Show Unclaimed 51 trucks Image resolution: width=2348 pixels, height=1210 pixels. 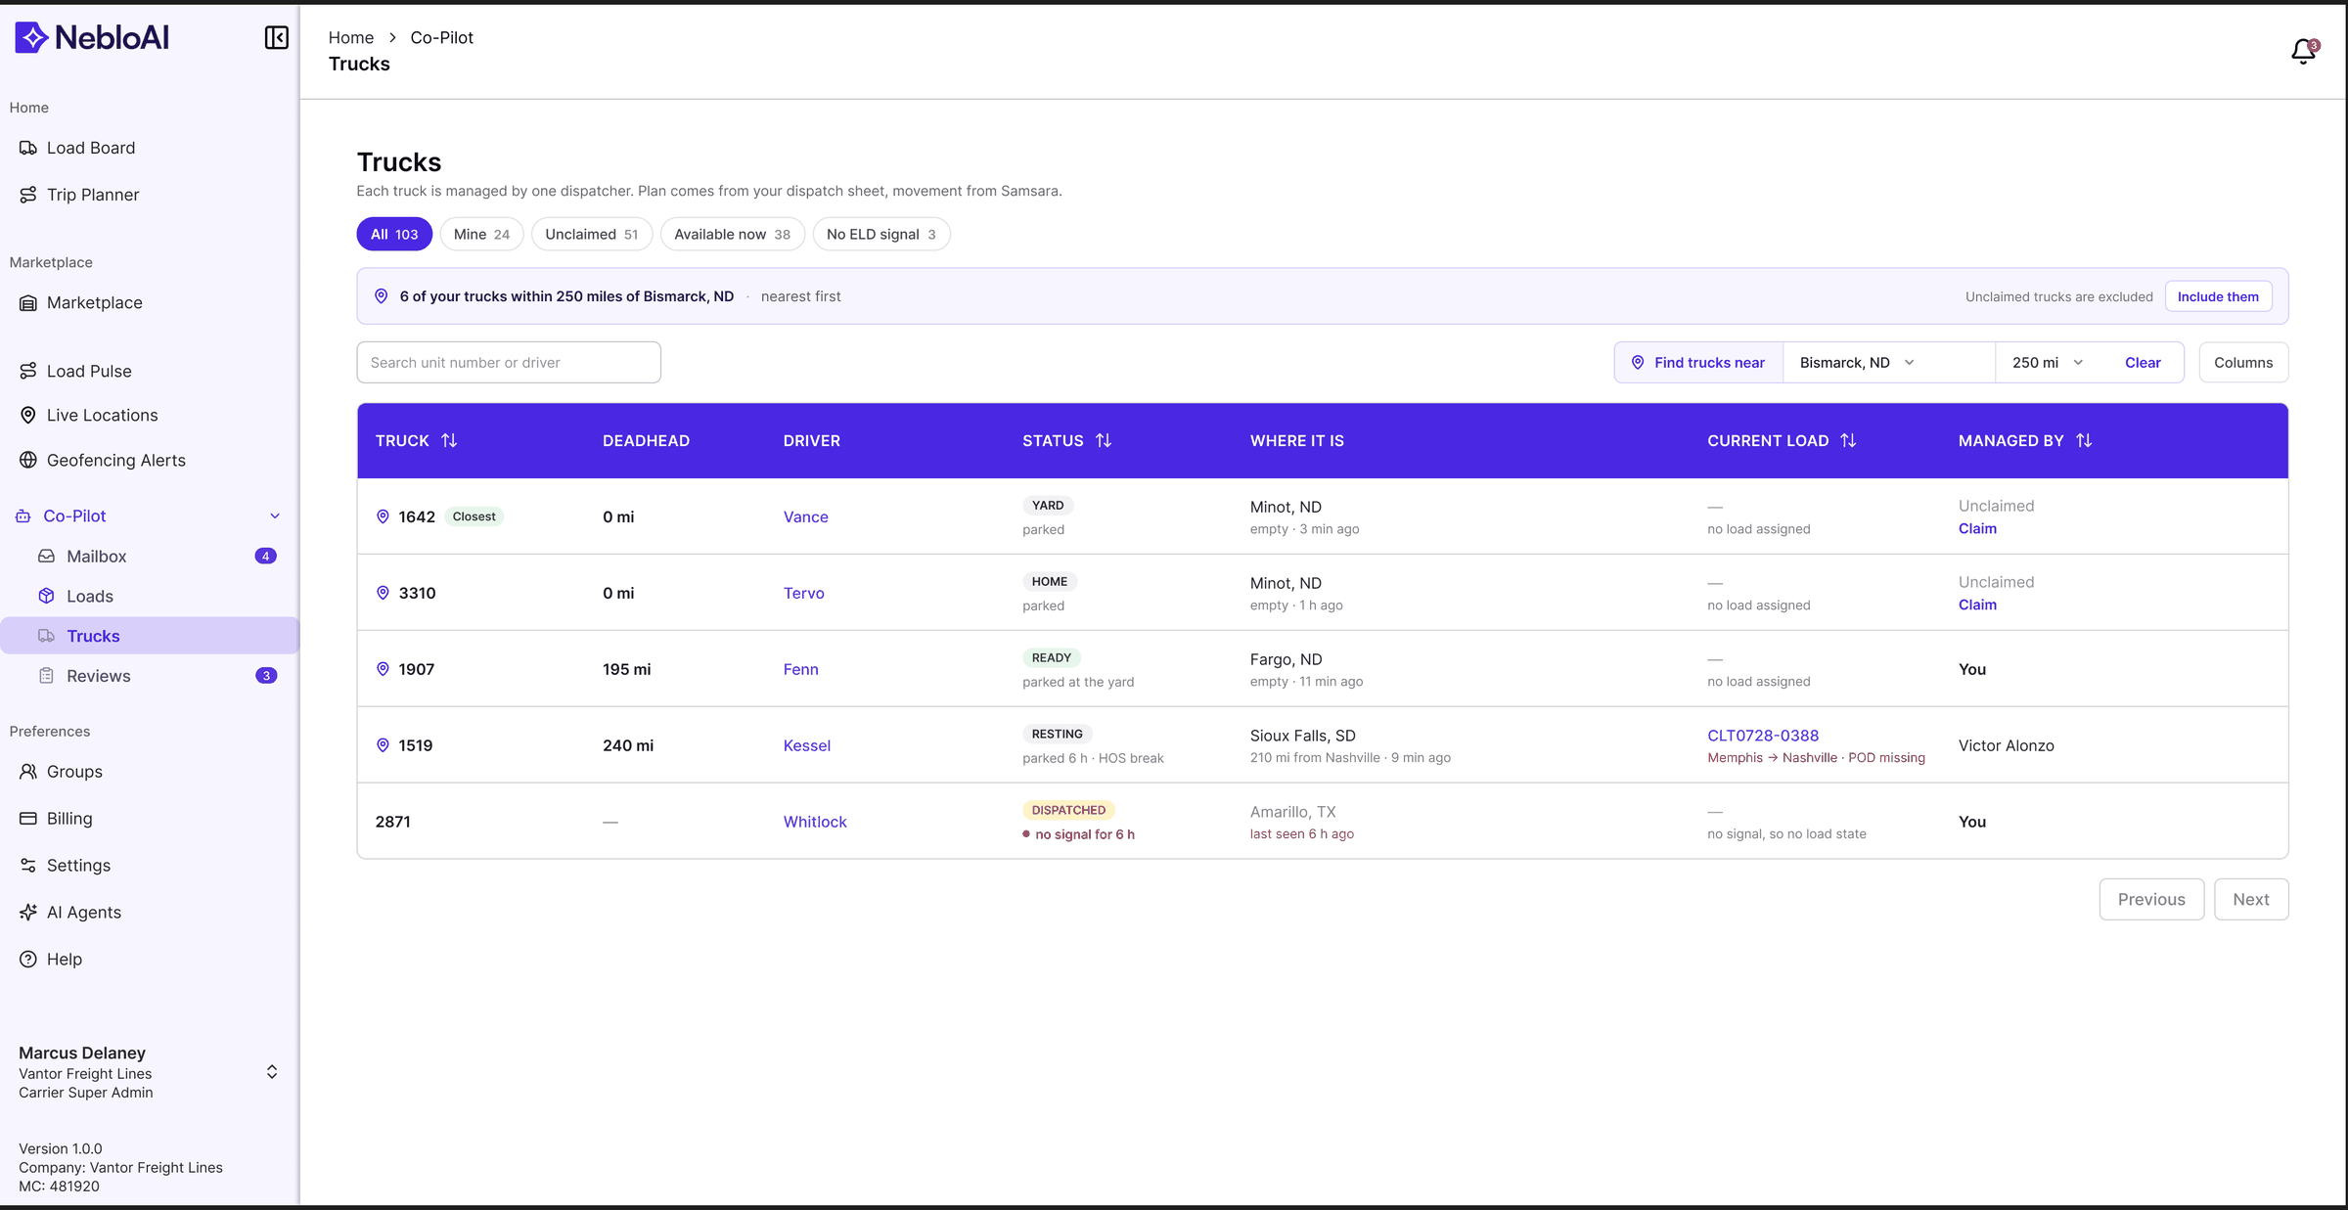tap(592, 234)
